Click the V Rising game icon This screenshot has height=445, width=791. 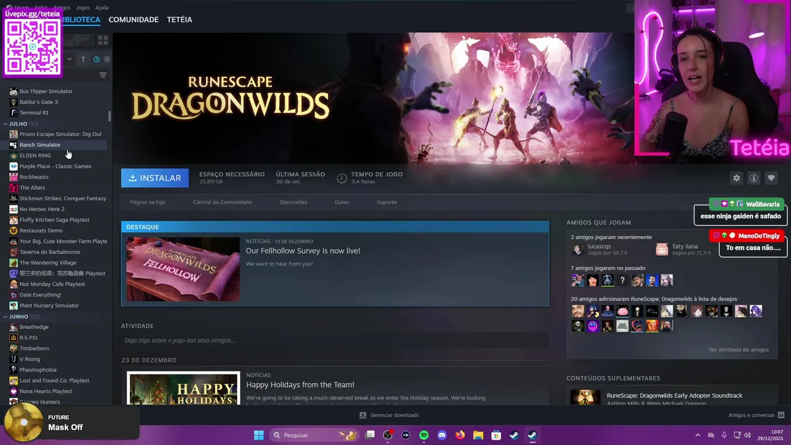click(x=13, y=359)
